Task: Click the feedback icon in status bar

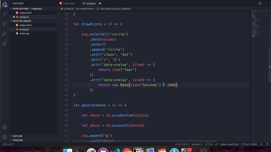Action: (261, 144)
